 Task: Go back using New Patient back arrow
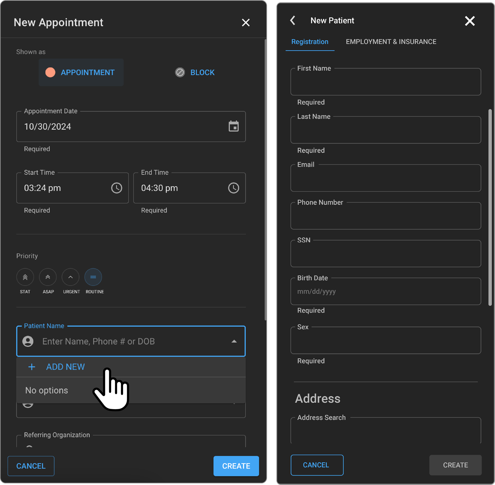pos(293,21)
